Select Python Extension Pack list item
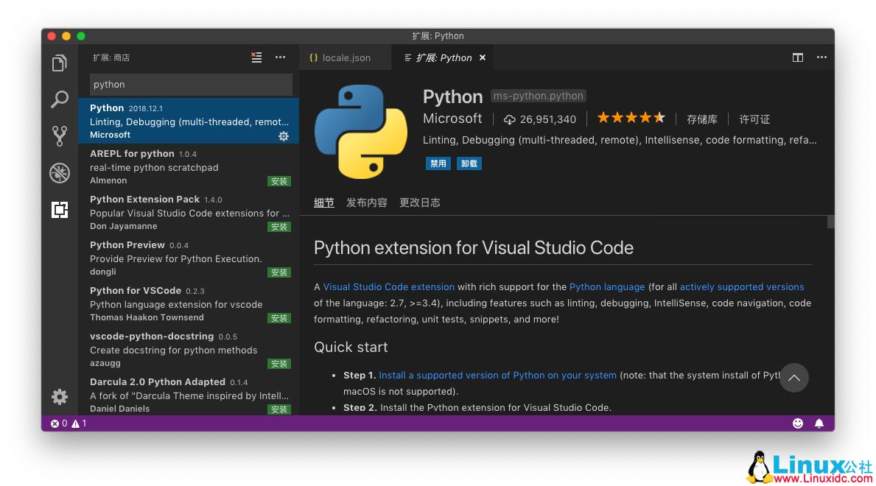The width and height of the screenshot is (876, 486). (189, 212)
